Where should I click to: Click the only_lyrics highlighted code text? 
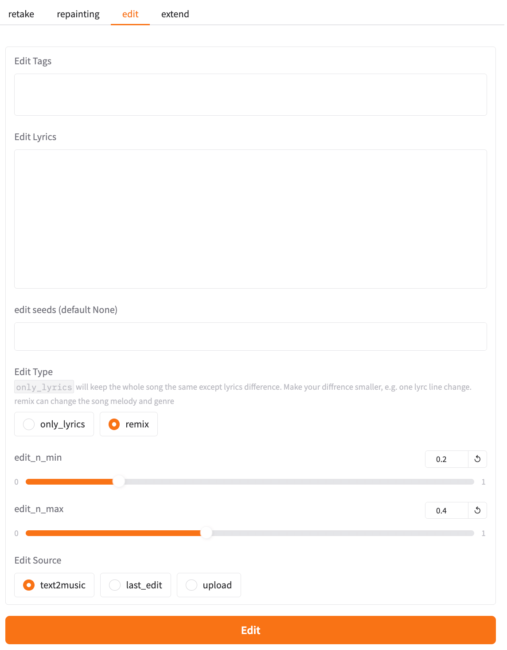(44, 387)
